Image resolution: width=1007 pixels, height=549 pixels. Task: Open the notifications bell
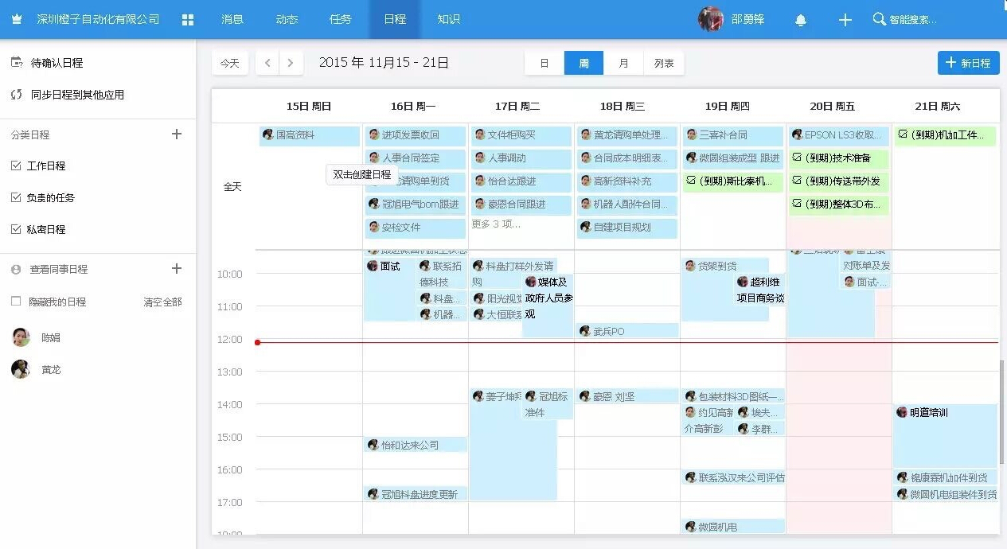pos(801,20)
